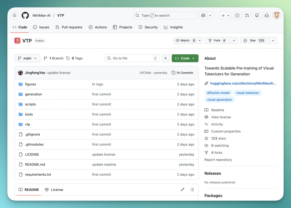
Task: Star the VTP repository
Action: click(253, 41)
